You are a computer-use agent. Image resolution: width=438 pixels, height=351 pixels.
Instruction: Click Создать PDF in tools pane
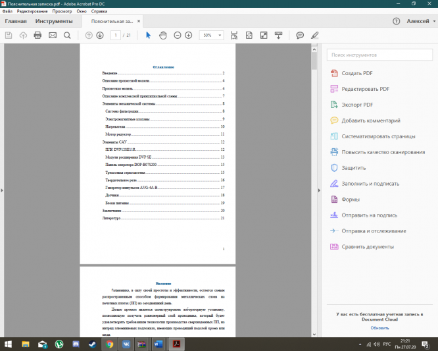click(357, 73)
